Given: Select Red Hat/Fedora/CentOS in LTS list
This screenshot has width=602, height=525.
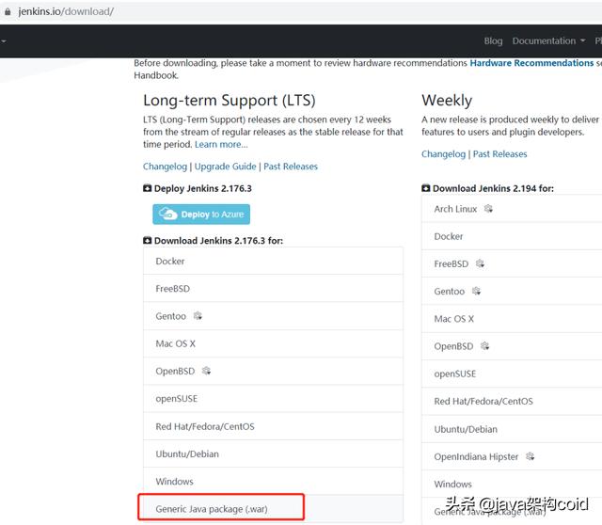Looking at the screenshot, I should pos(273,426).
